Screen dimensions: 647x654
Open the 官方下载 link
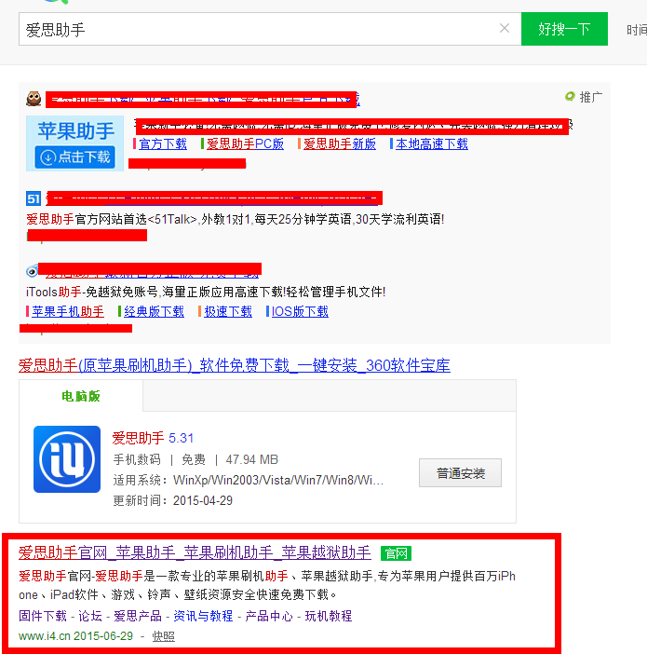[163, 144]
